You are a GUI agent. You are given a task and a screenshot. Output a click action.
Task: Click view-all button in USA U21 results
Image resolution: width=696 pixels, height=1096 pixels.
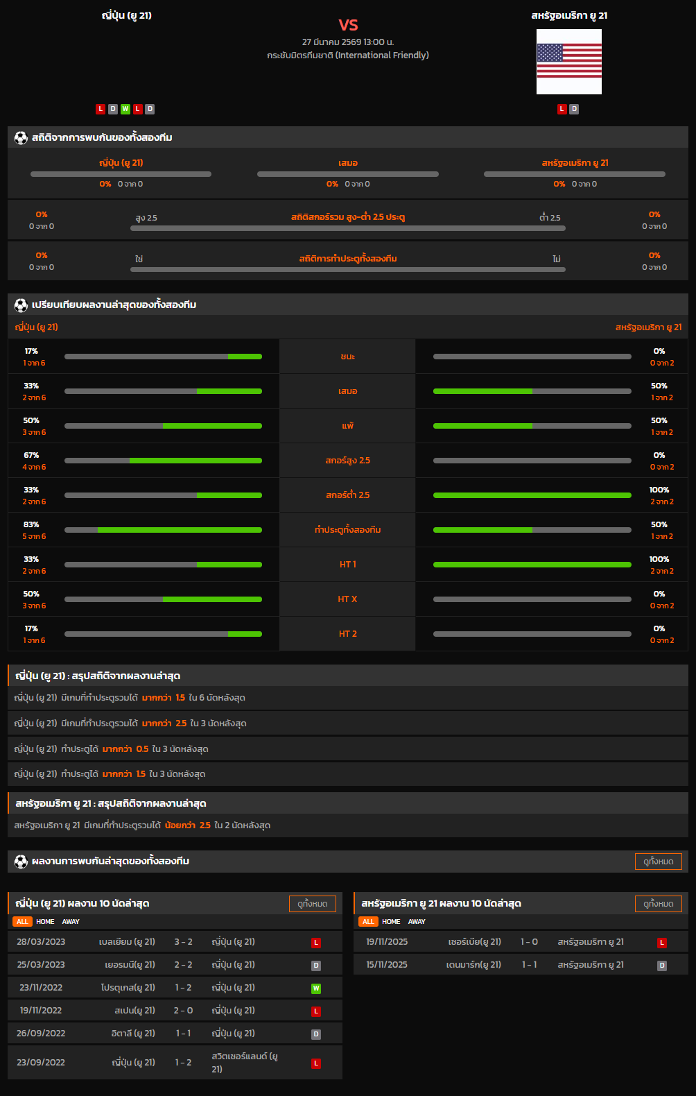658,904
